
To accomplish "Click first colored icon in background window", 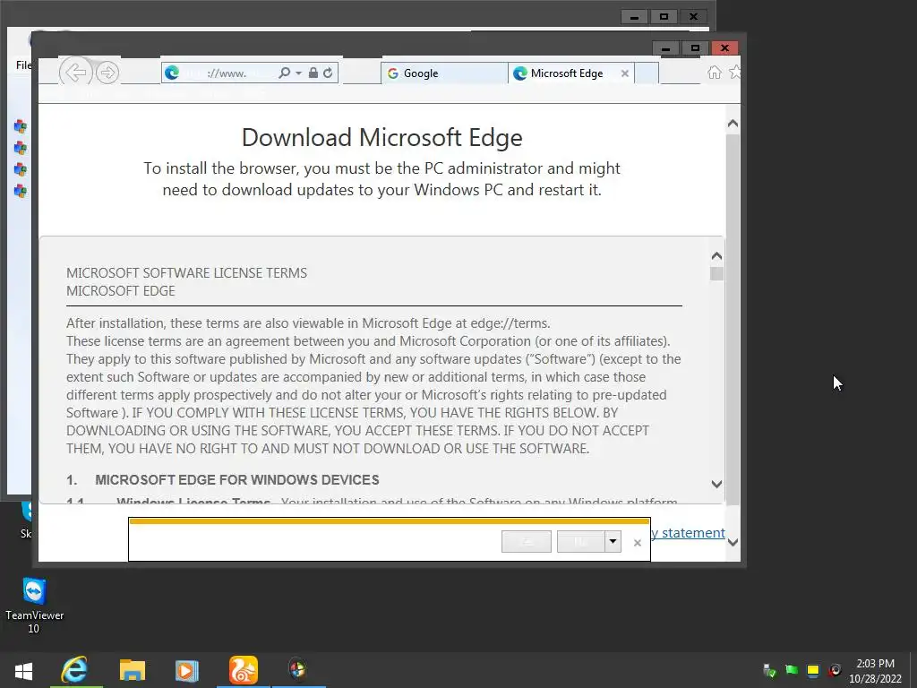I will 21,126.
